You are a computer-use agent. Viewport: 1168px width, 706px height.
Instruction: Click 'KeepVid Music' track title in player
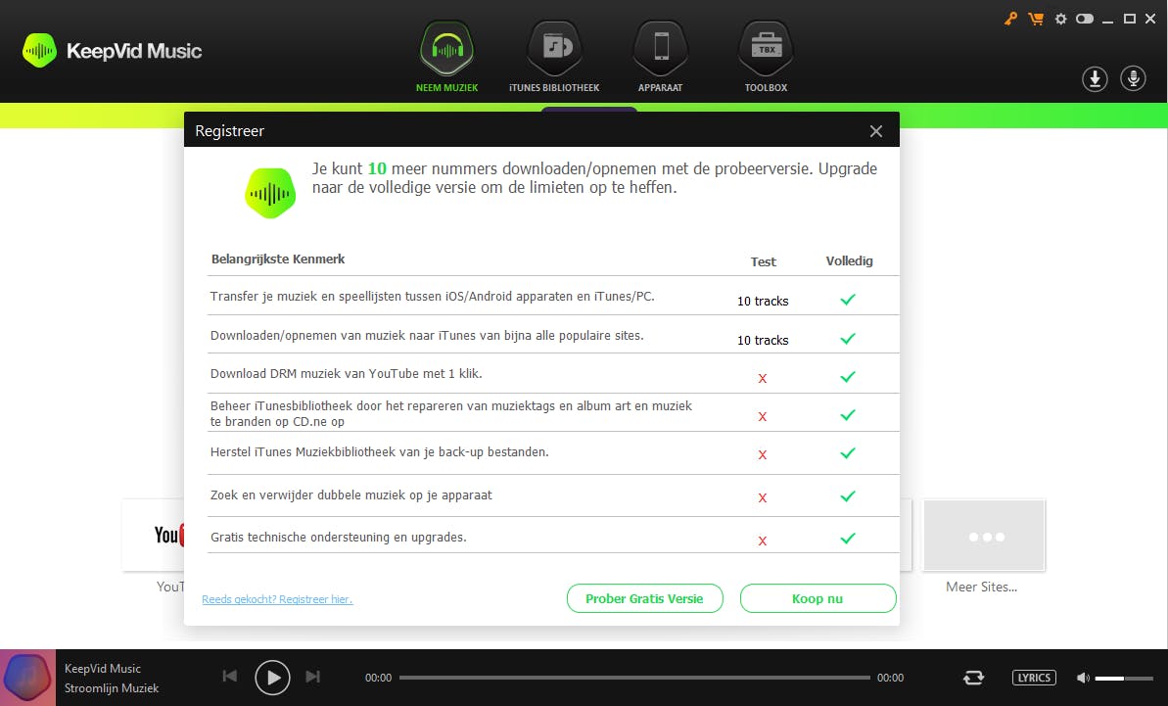coord(103,668)
